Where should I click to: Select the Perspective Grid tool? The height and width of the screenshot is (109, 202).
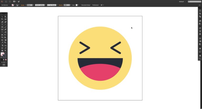[6, 37]
